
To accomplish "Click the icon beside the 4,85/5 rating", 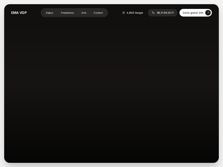I will point(123,13).
